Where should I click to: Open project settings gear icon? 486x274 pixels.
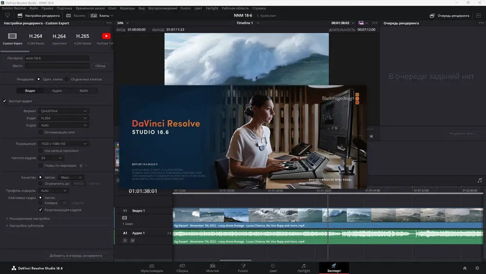click(477, 268)
